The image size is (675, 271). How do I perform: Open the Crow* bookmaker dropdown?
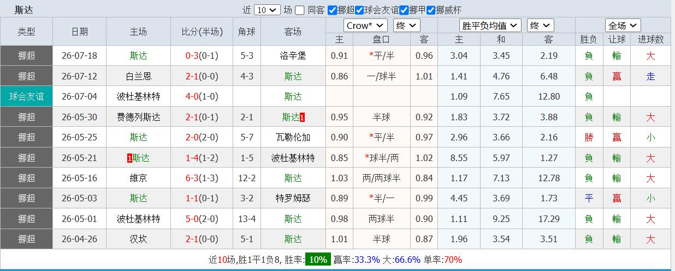point(366,26)
